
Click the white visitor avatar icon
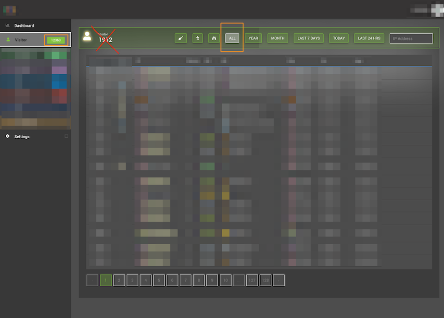pyautogui.click(x=87, y=36)
